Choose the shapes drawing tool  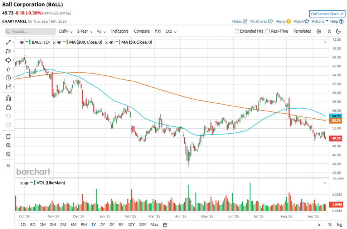tap(8, 60)
